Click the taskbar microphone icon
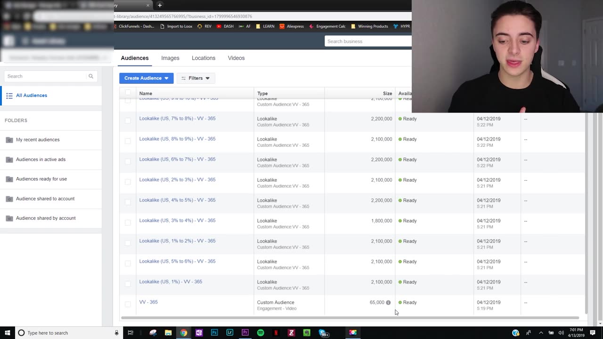603x339 pixels. 117,333
